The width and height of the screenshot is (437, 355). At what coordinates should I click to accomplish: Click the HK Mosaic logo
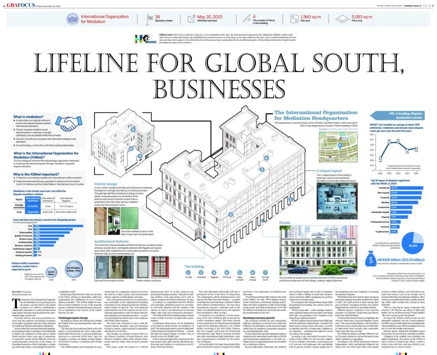[x=146, y=39]
